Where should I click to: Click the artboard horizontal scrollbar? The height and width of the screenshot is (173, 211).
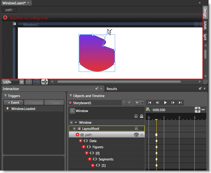(x=119, y=81)
